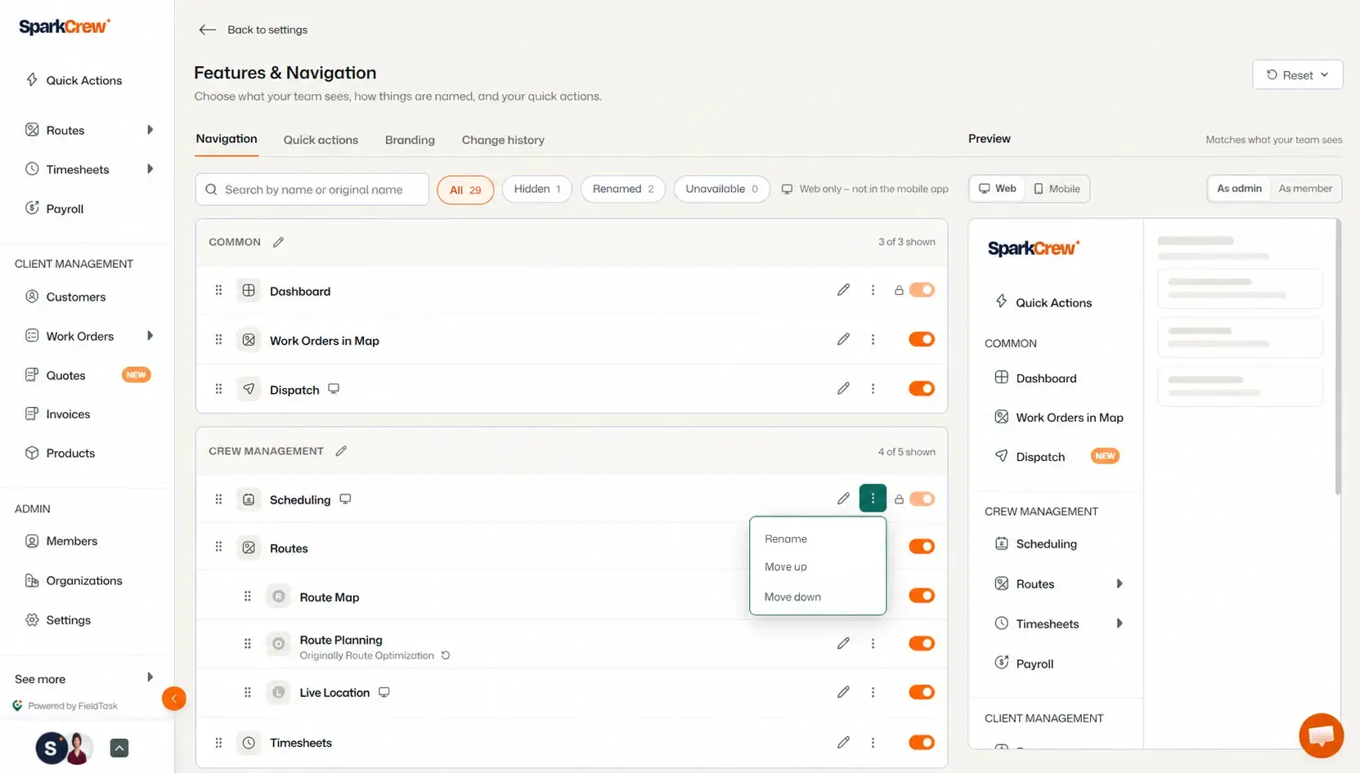The height and width of the screenshot is (773, 1360).
Task: Open three-dot menu for Dispatch row
Action: 873,388
